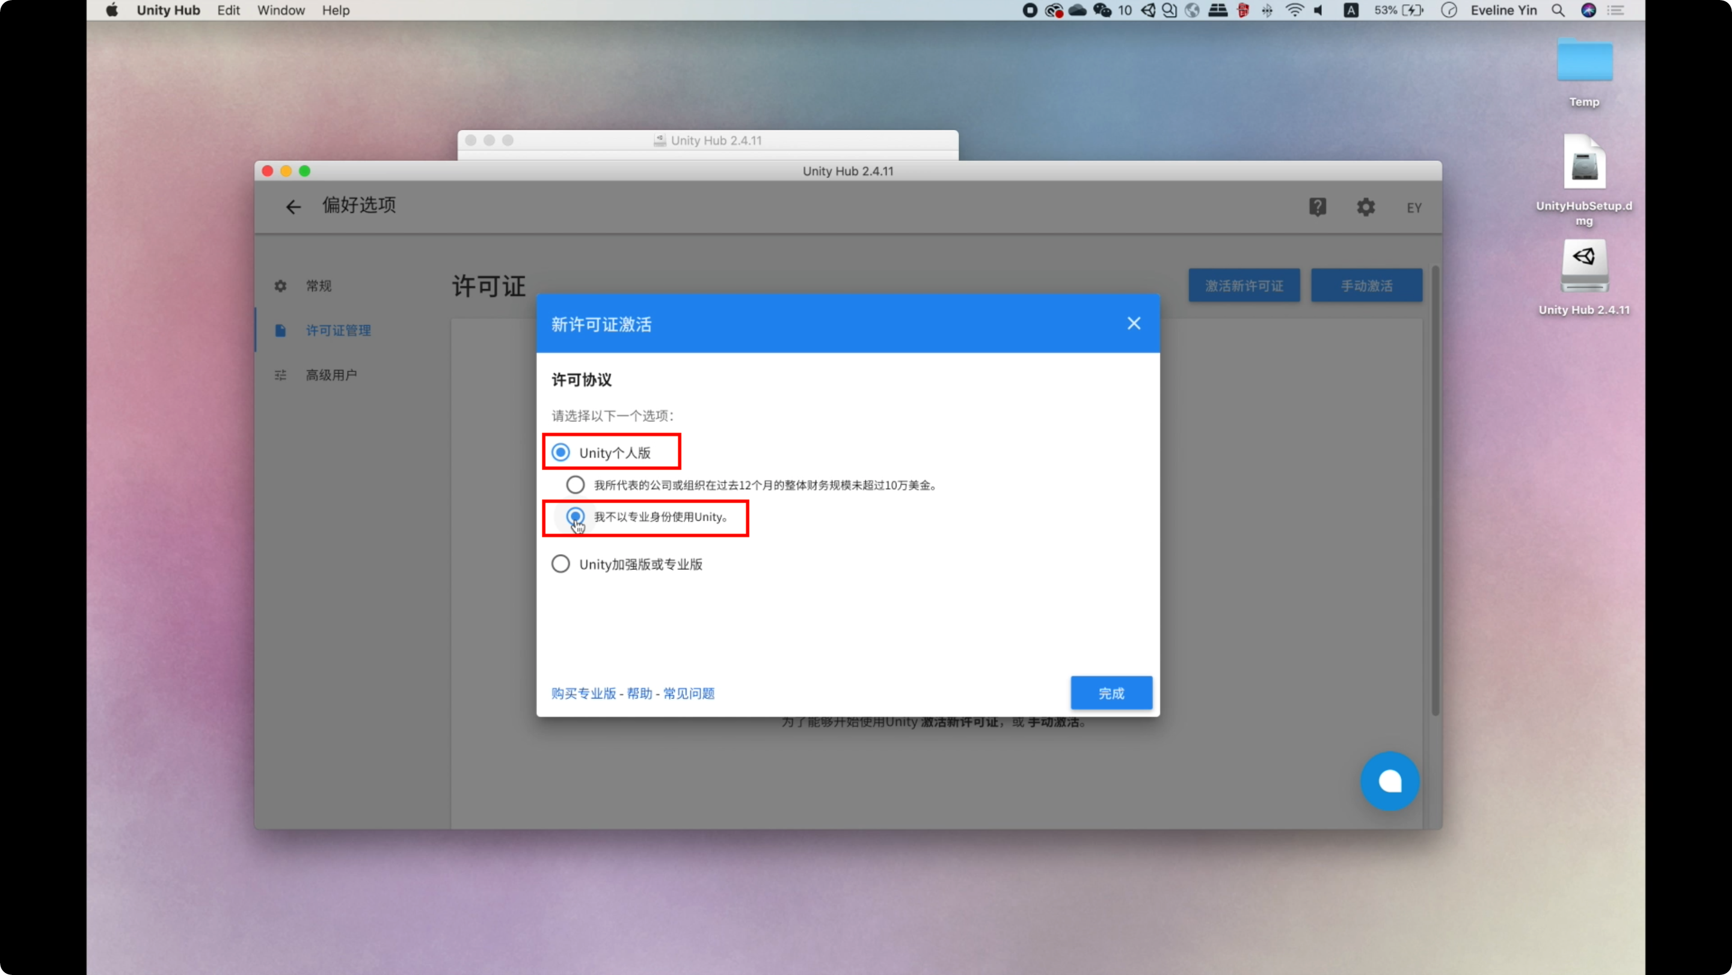Click the back arrow next to 偏好选项
Image resolution: width=1732 pixels, height=975 pixels.
pos(293,206)
